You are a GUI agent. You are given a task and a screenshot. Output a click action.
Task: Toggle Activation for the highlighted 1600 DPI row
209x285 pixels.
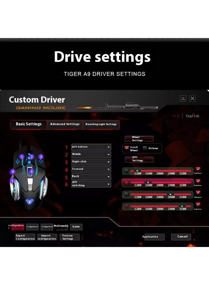coord(198,181)
